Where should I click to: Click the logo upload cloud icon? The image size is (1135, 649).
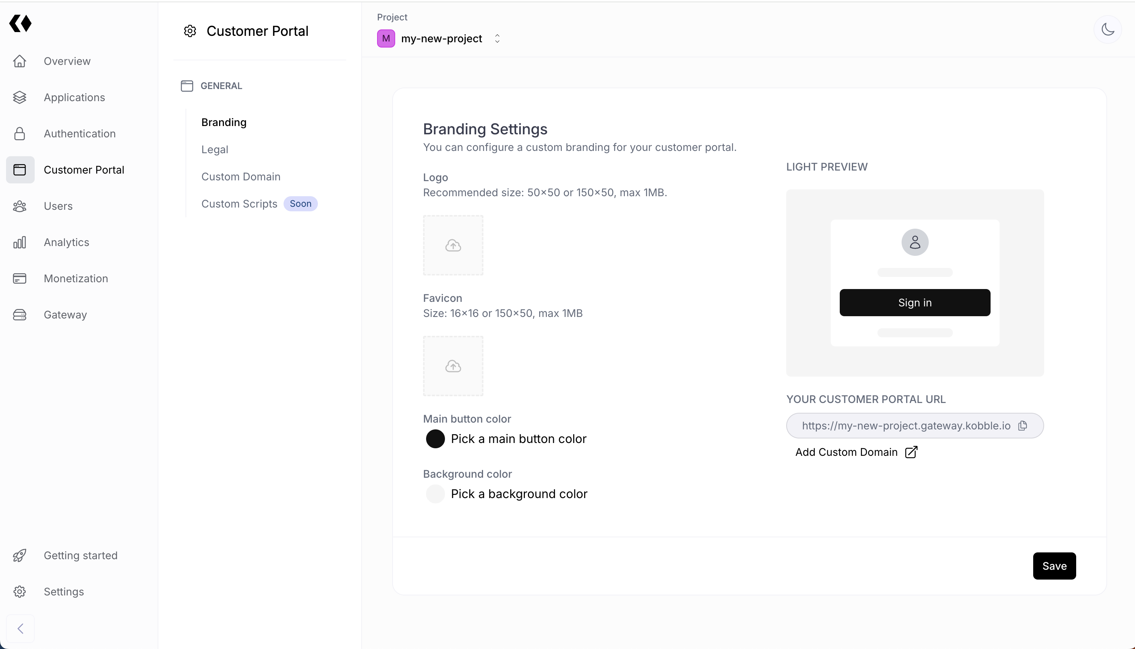453,245
